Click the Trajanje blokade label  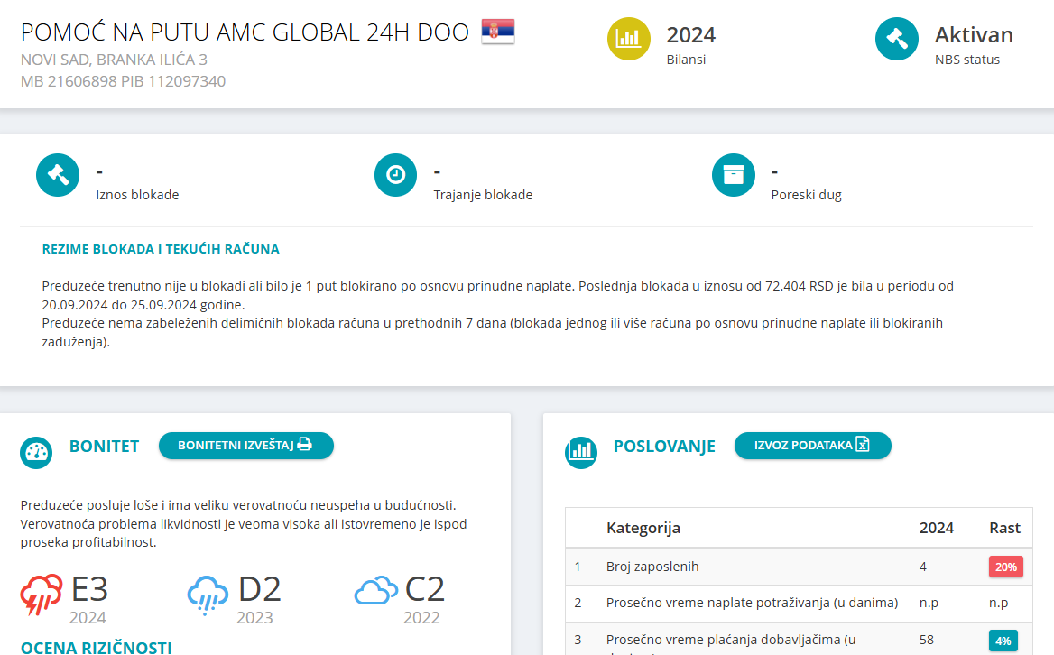pos(484,195)
